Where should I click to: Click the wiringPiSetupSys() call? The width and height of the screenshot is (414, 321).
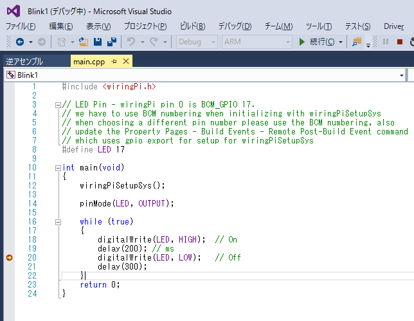coord(122,185)
